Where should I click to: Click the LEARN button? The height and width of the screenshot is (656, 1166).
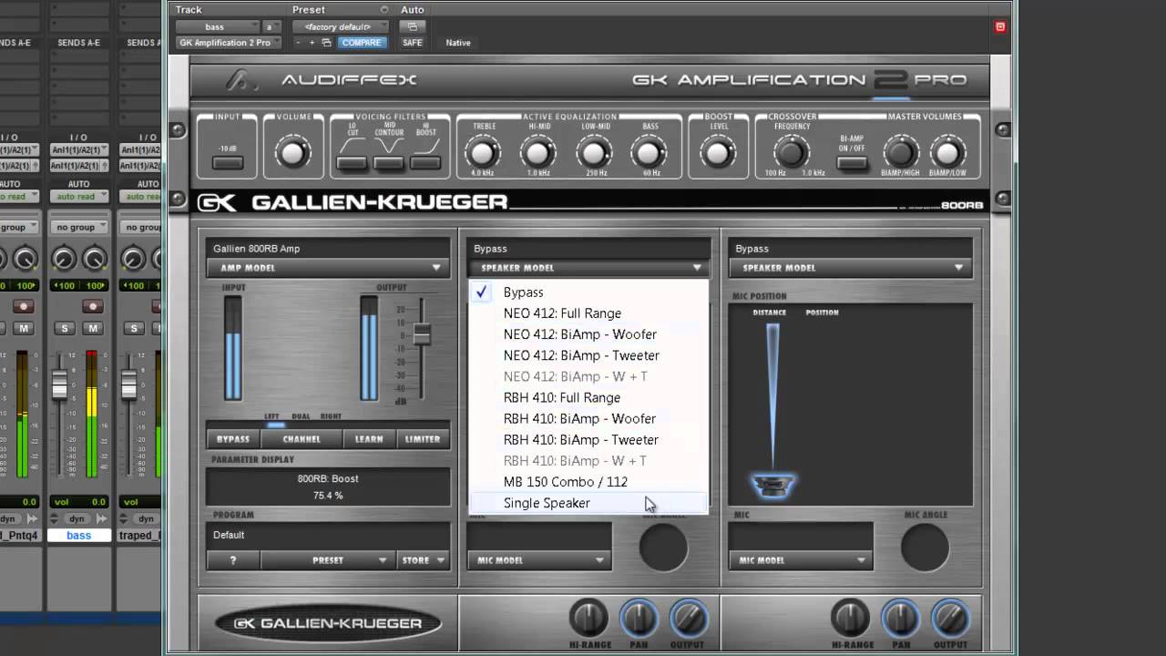click(369, 439)
